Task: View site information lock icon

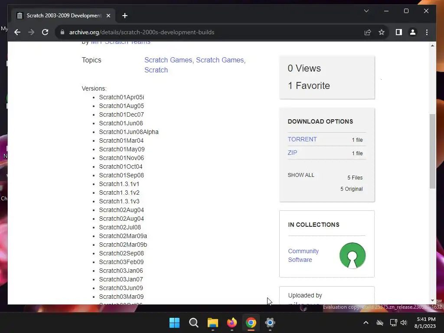Action: coord(62,32)
